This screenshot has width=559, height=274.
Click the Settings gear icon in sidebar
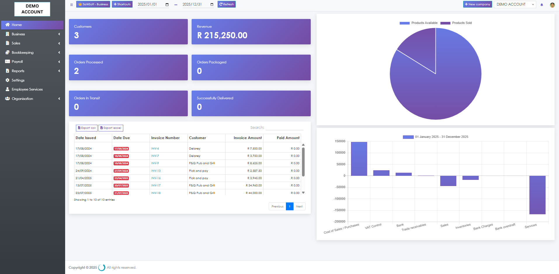(8, 80)
